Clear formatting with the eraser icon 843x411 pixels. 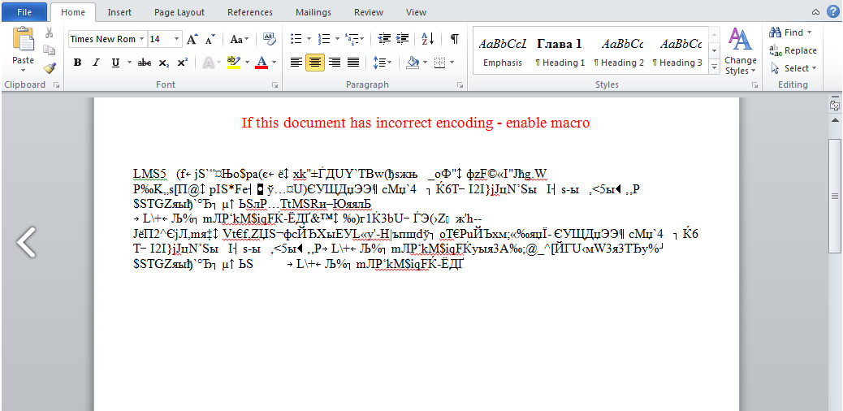270,39
